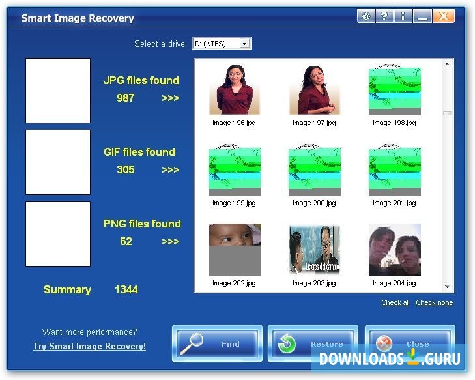Screen dimensions: 475x380
Task: Close window with the orange X icon
Action: point(444,16)
